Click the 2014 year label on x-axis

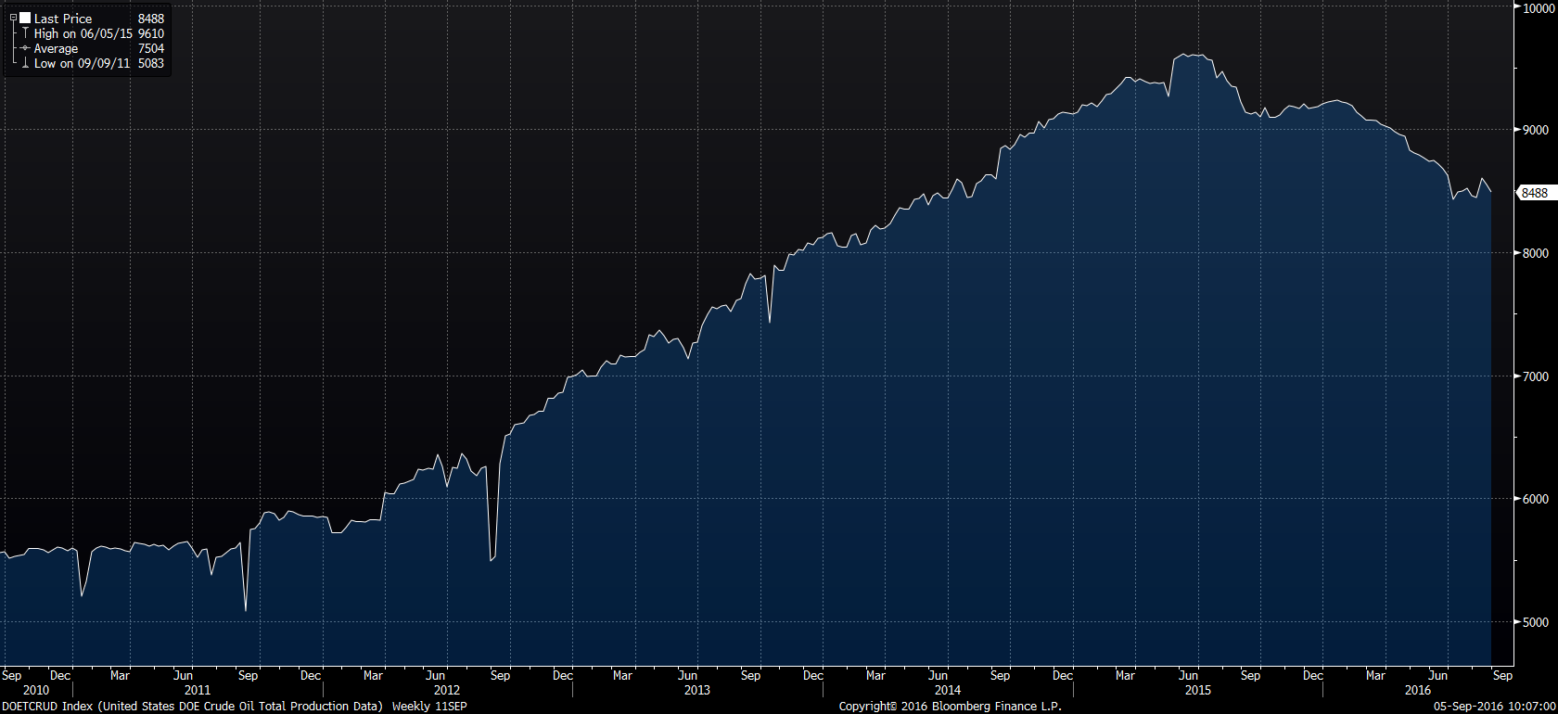pos(948,690)
